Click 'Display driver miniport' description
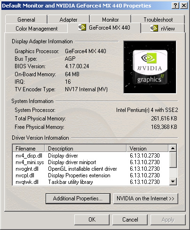Image resolution: width=190 pixels, height=230 pixels. (72, 162)
